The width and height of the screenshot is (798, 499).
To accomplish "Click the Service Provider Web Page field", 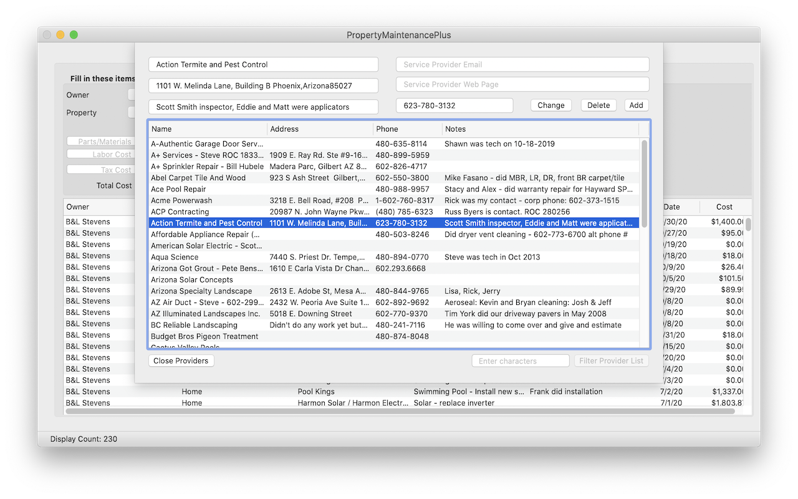I will coord(522,84).
